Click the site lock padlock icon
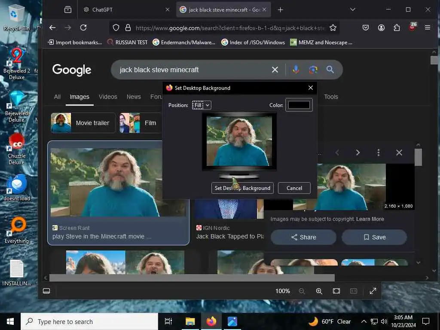 128,27
